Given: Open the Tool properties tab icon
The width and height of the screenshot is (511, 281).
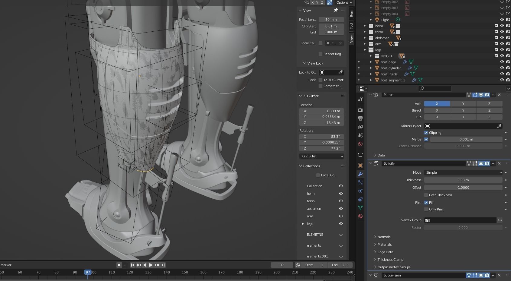Looking at the screenshot, I should coord(360,99).
